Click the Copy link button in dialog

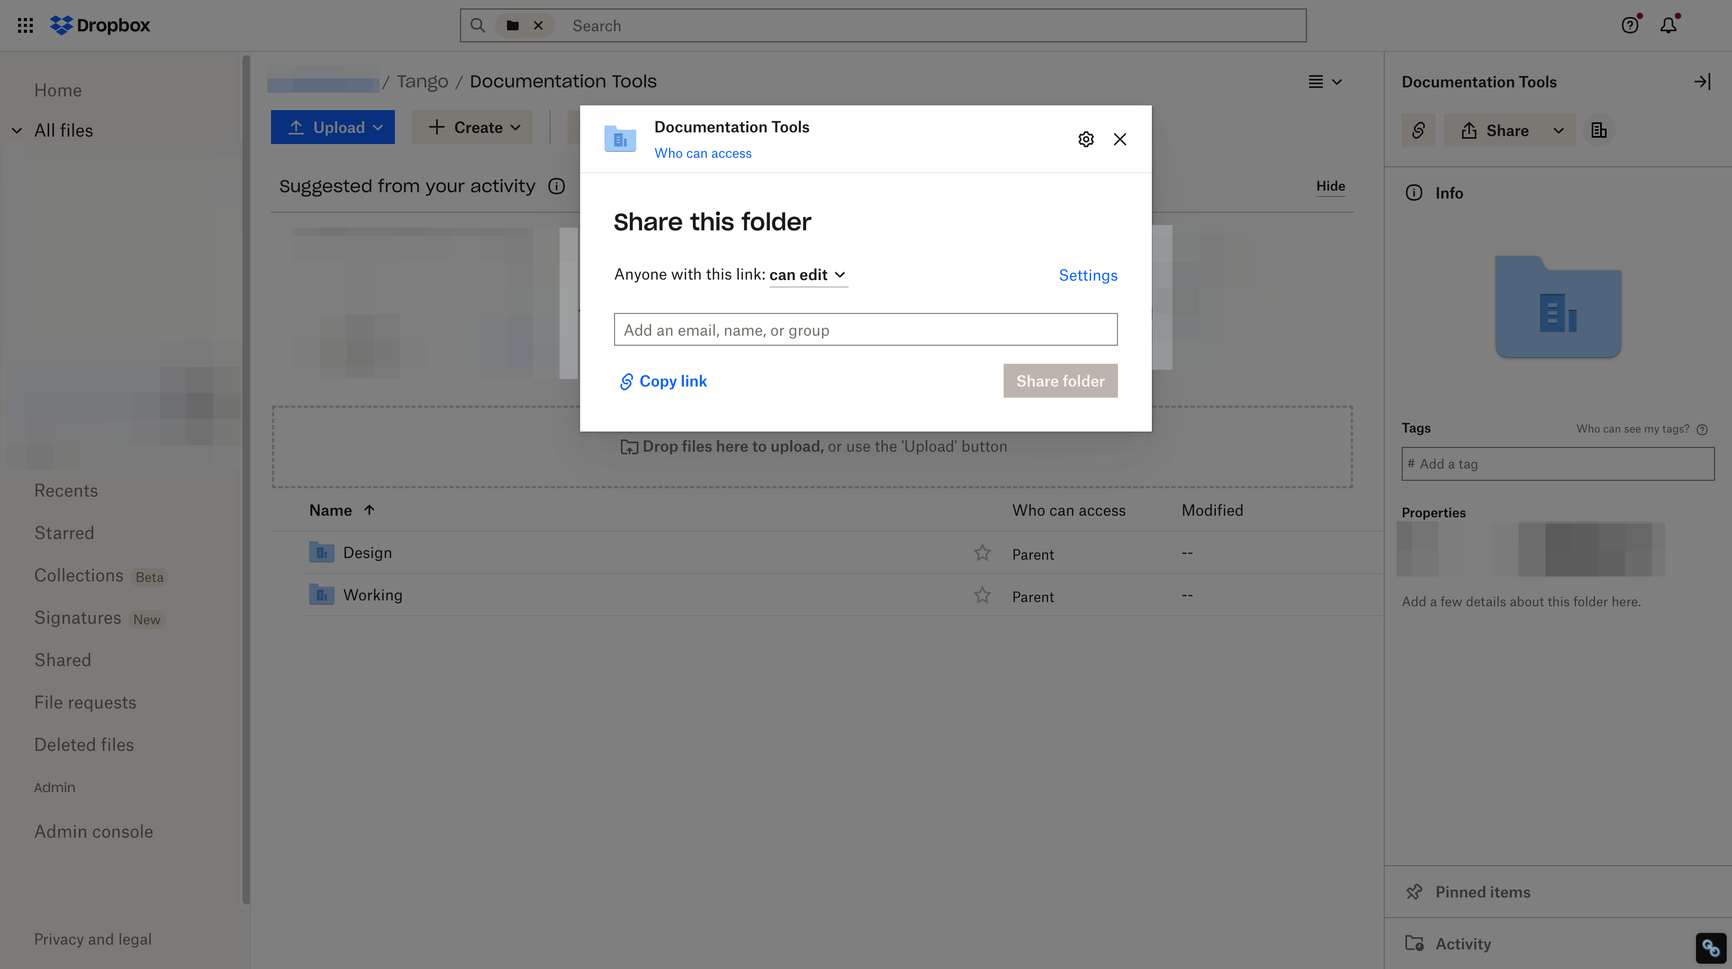click(x=663, y=381)
